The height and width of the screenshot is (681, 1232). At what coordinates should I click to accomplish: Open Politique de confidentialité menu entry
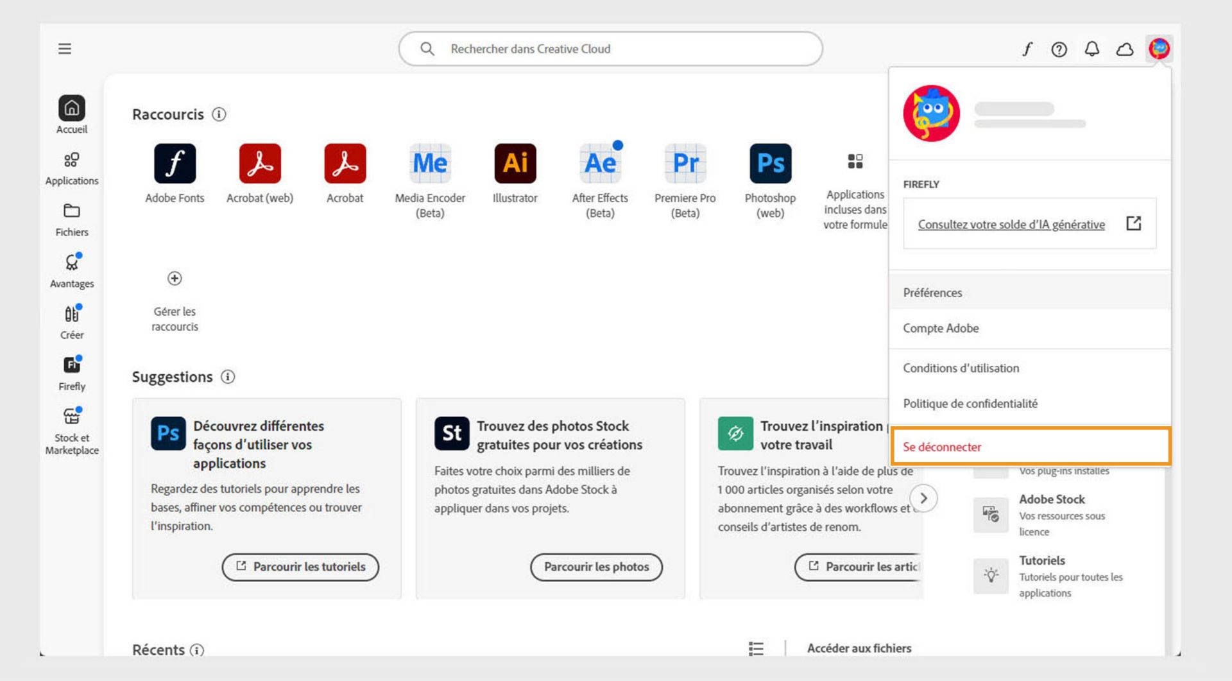click(1030, 403)
